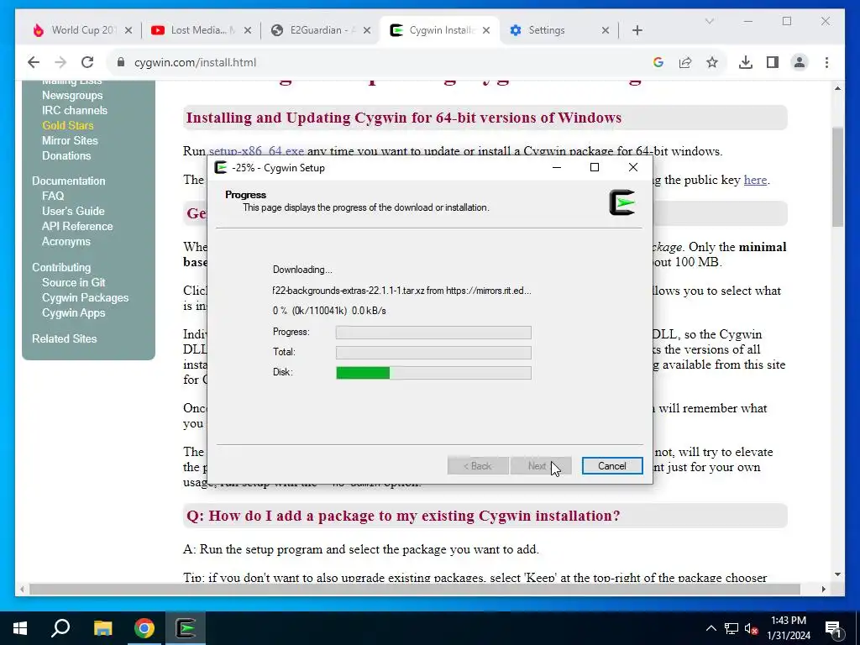Open Related Sites sidebar link
This screenshot has height=645, width=860.
coord(64,339)
